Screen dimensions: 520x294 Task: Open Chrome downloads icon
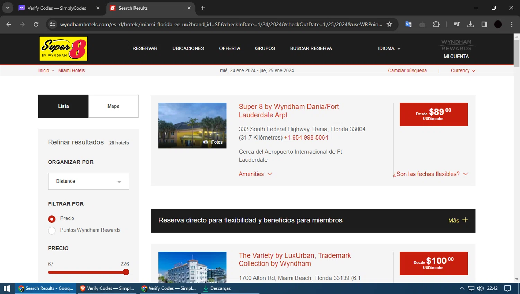tap(470, 24)
